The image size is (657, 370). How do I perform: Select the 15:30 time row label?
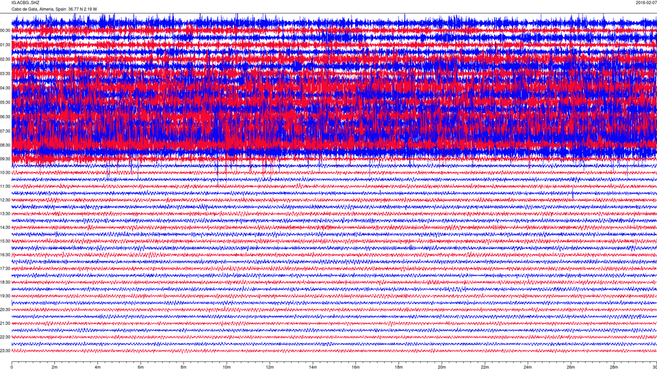pyautogui.click(x=5, y=241)
